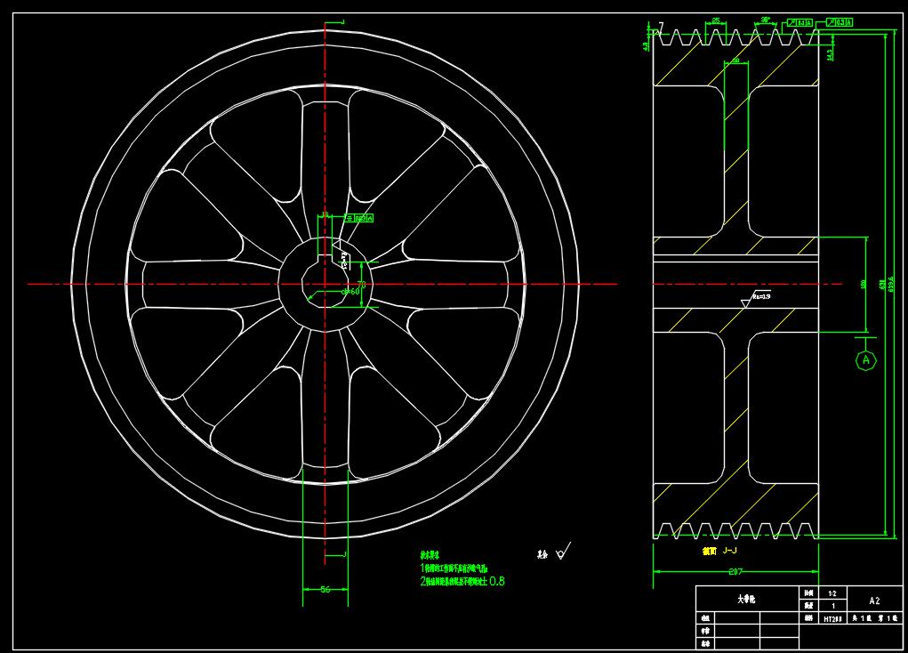Select the quantity 1 cell in title block

coord(832,606)
